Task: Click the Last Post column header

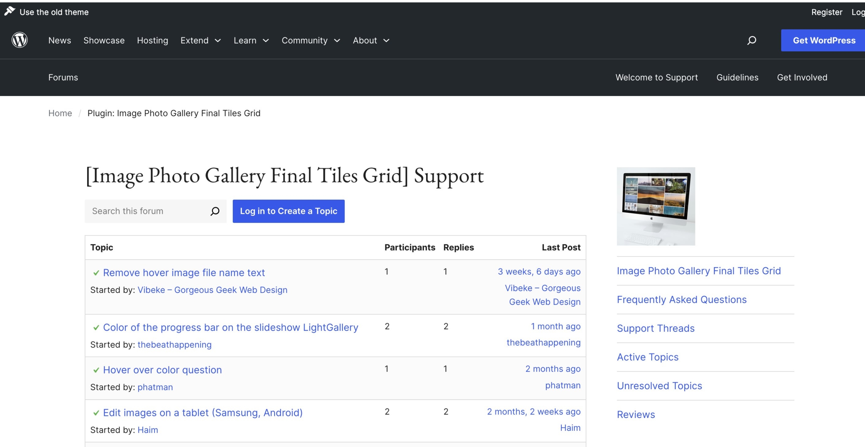Action: click(x=561, y=247)
